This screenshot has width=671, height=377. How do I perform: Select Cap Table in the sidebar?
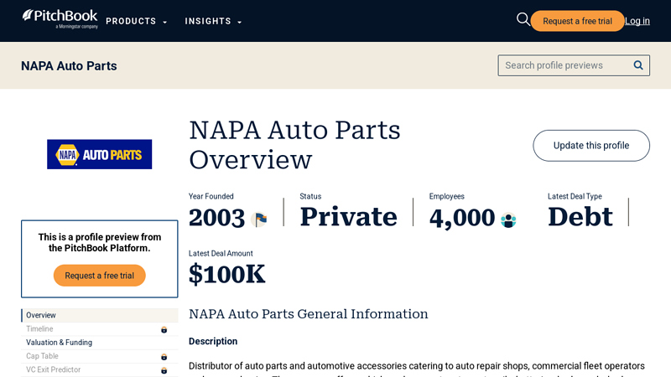pyautogui.click(x=99, y=356)
